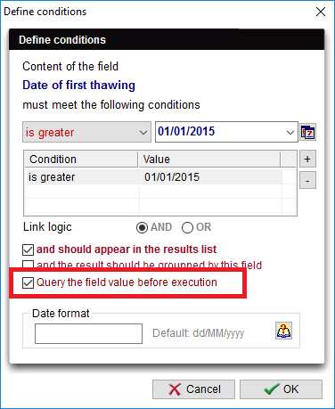This screenshot has height=409, width=335.
Task: Select the OR link logic option
Action: point(187,228)
